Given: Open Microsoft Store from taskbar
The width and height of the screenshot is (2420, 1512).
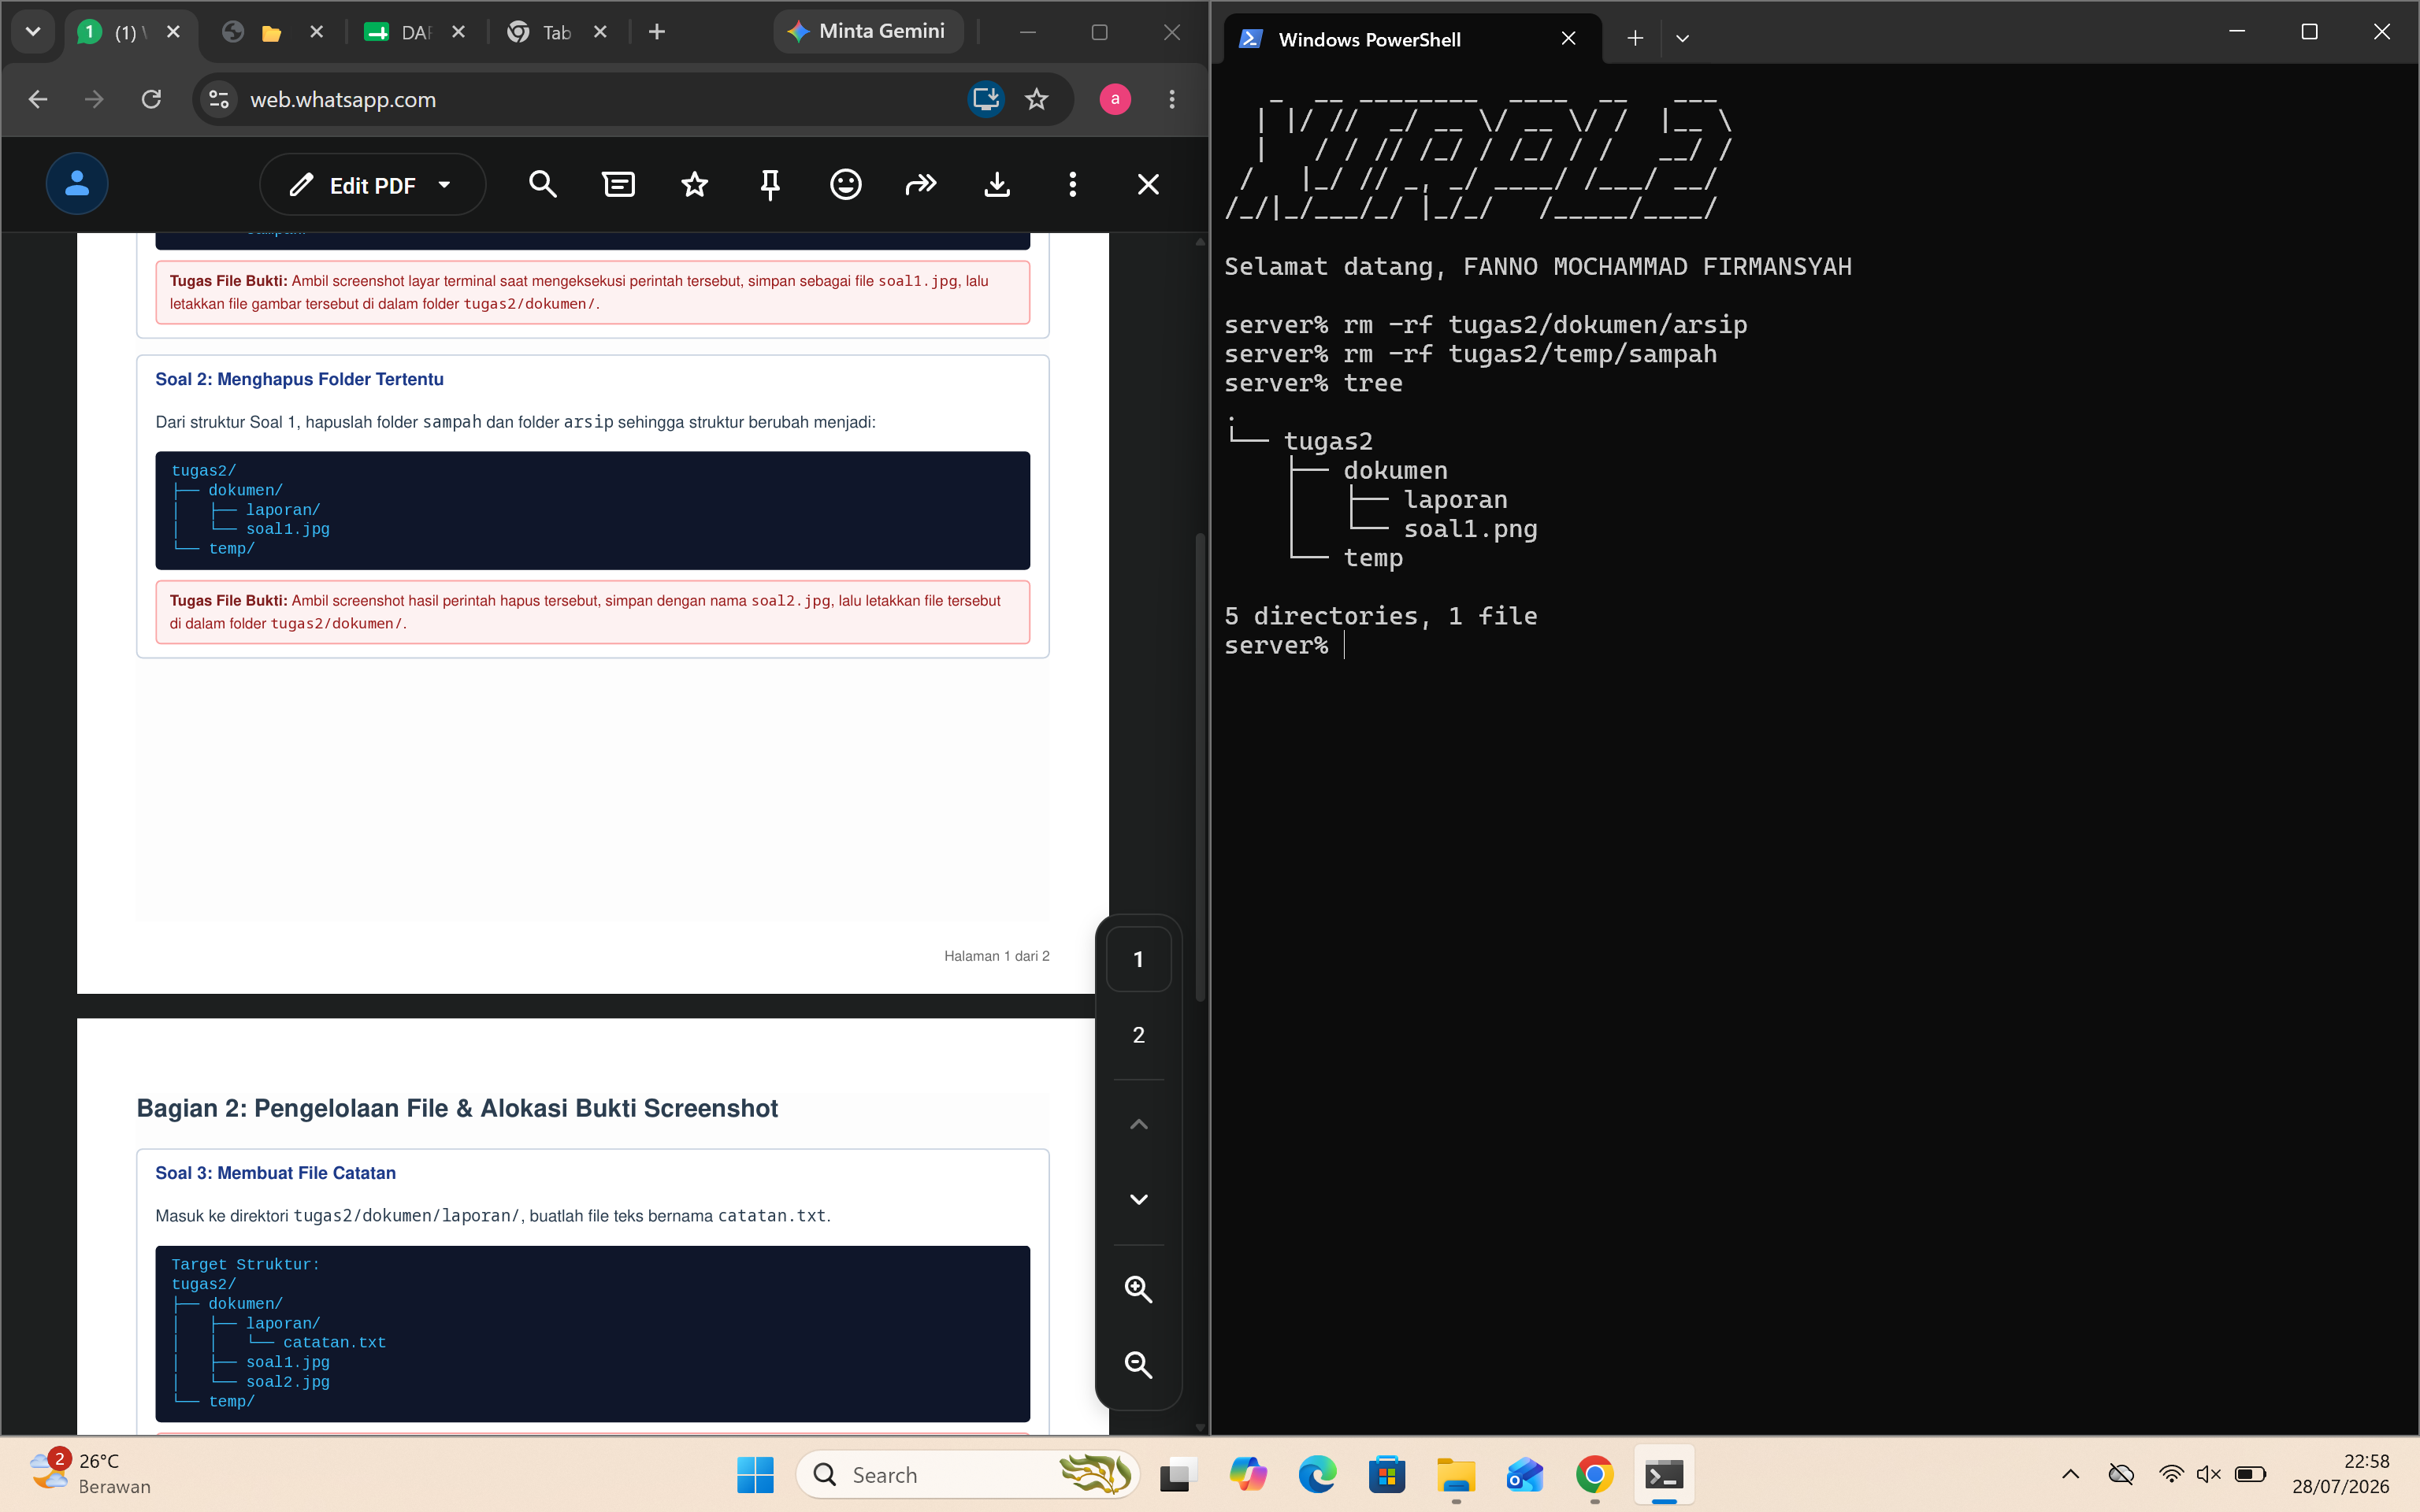Looking at the screenshot, I should click(x=1387, y=1474).
